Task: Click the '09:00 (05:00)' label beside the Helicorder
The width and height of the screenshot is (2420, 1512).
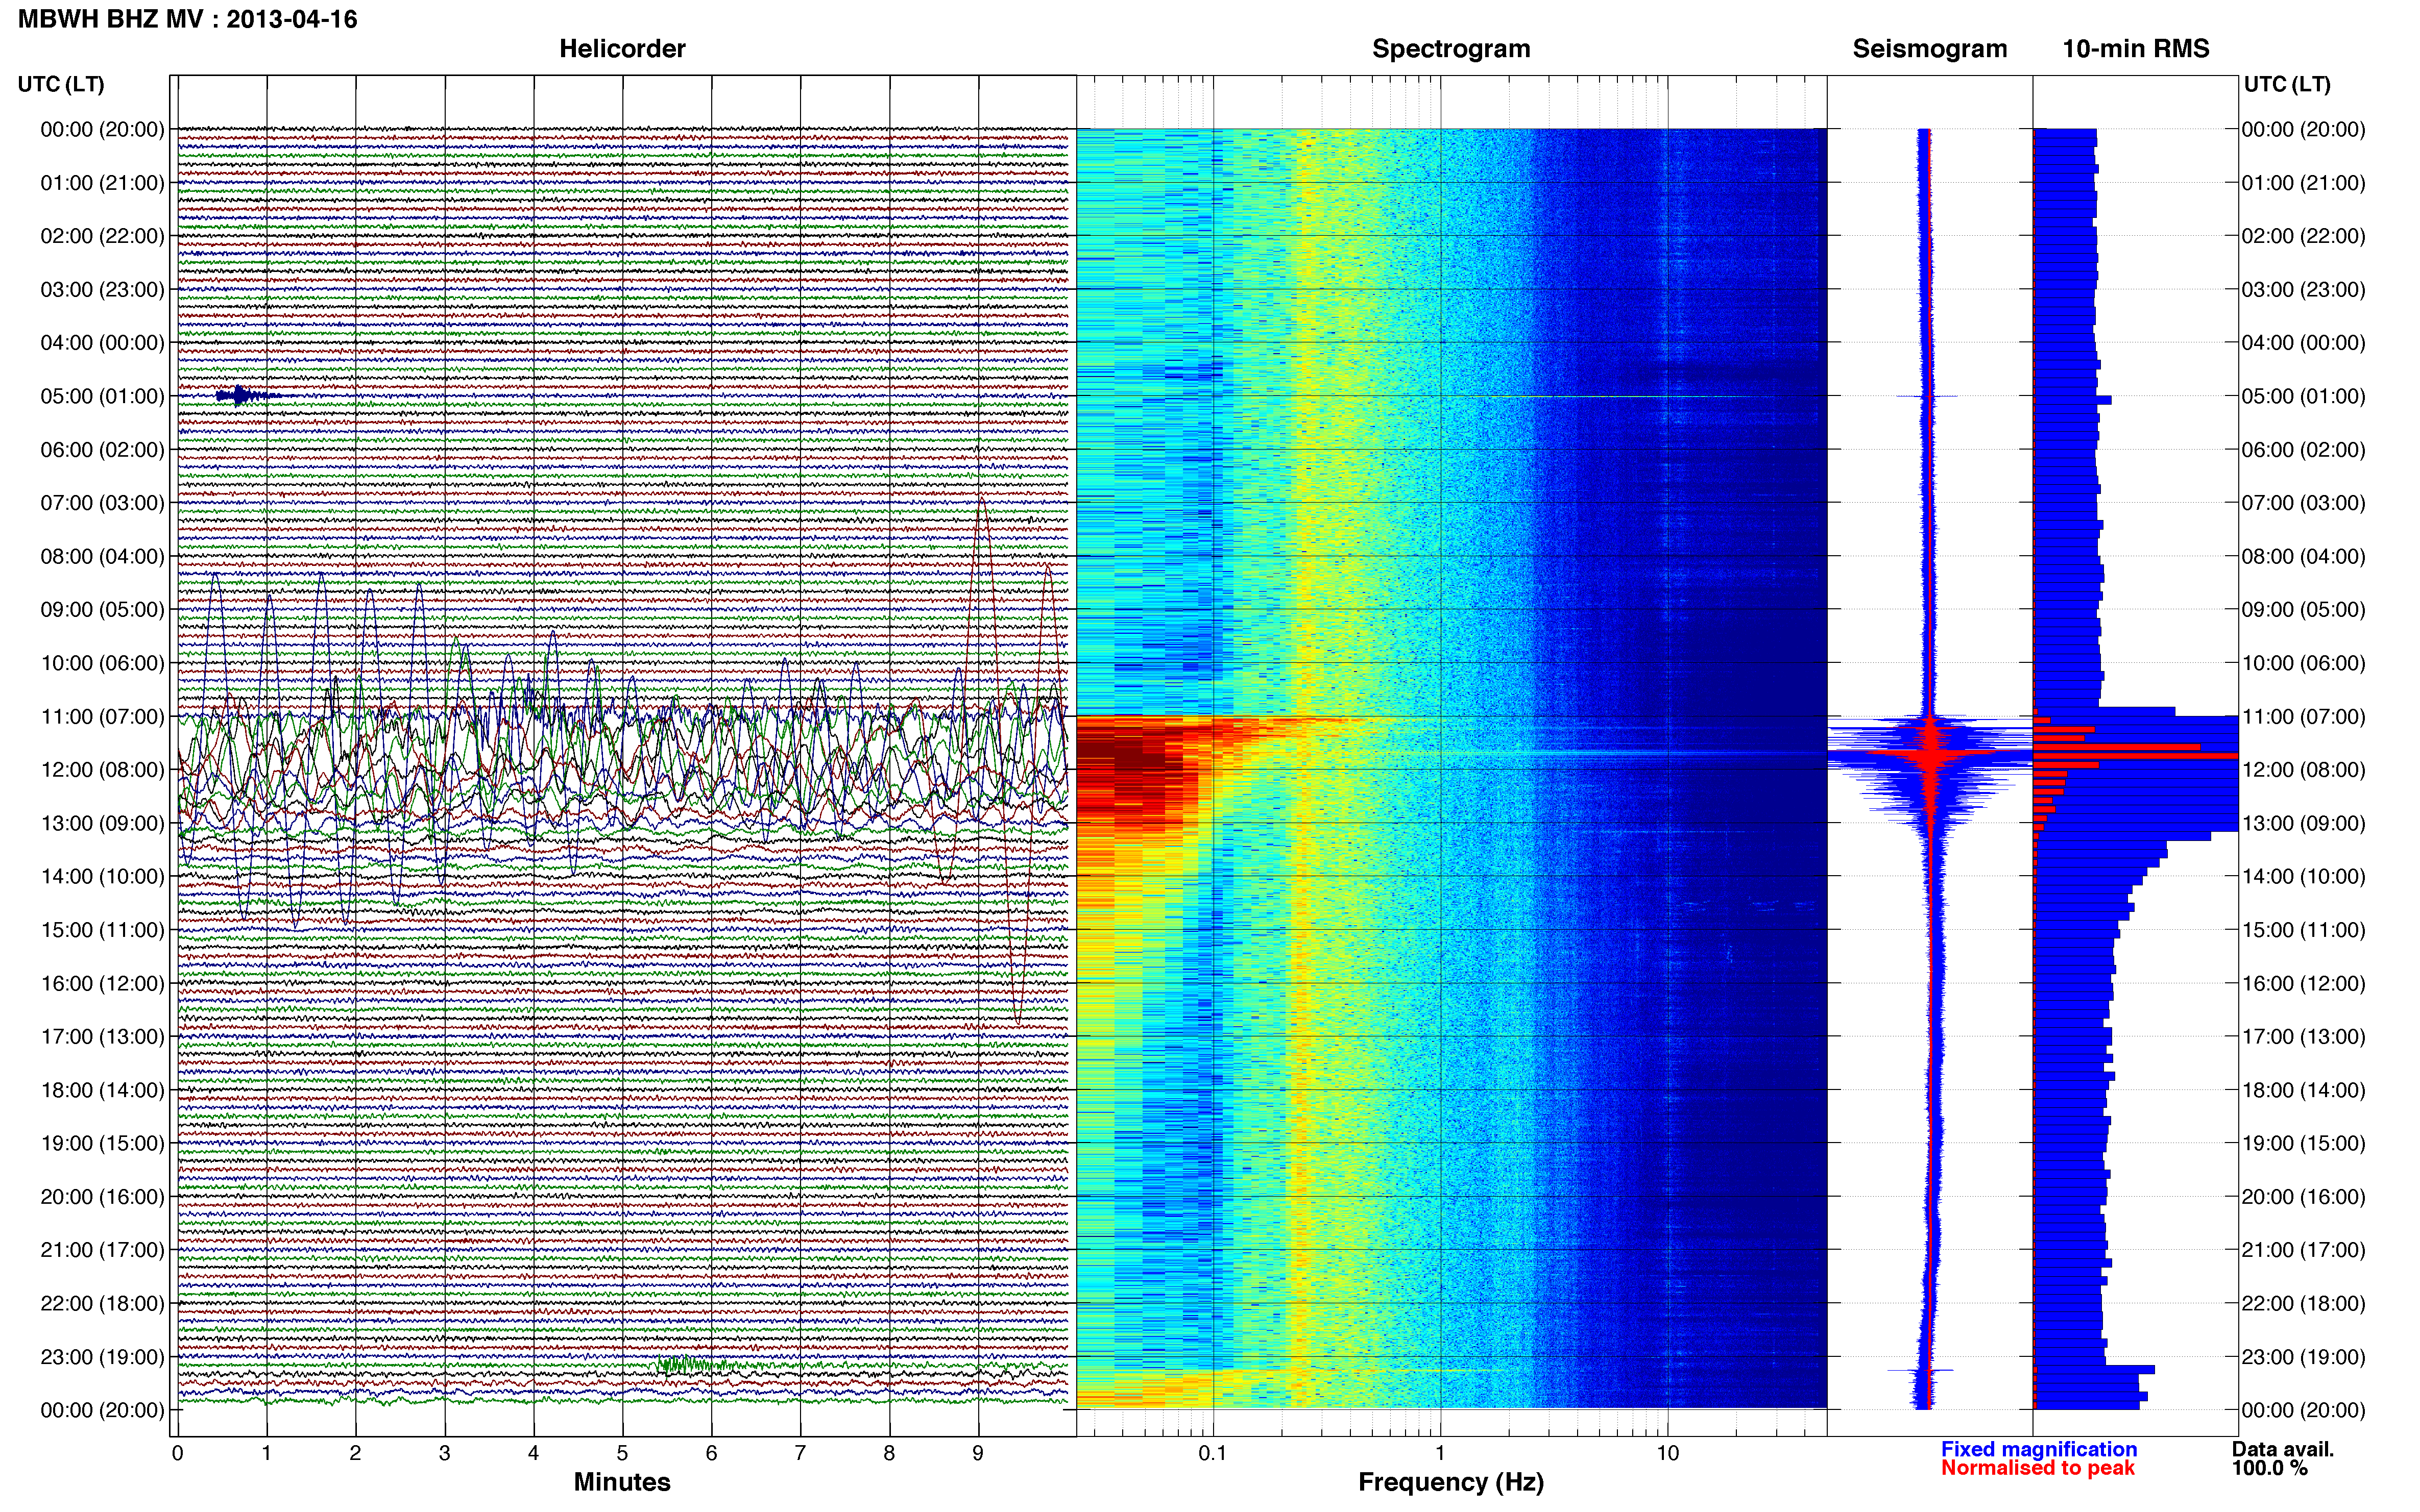Action: tap(102, 610)
